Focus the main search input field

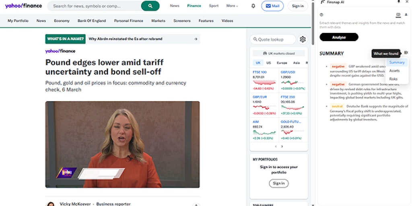click(95, 6)
